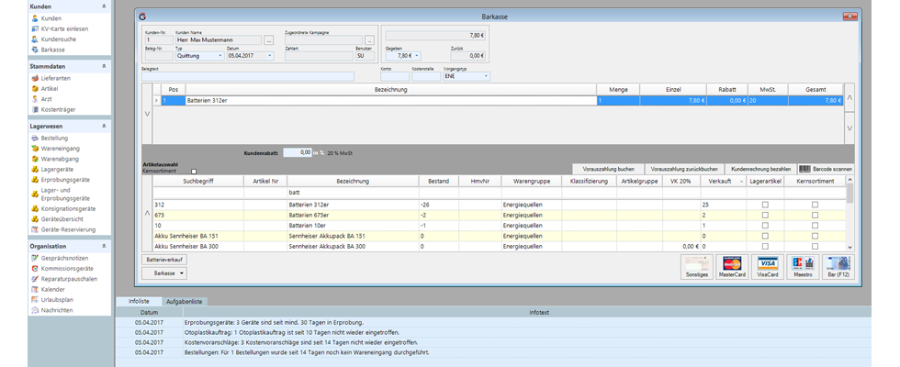Check Kernsortiment box for Batterien 675er

coord(816,215)
